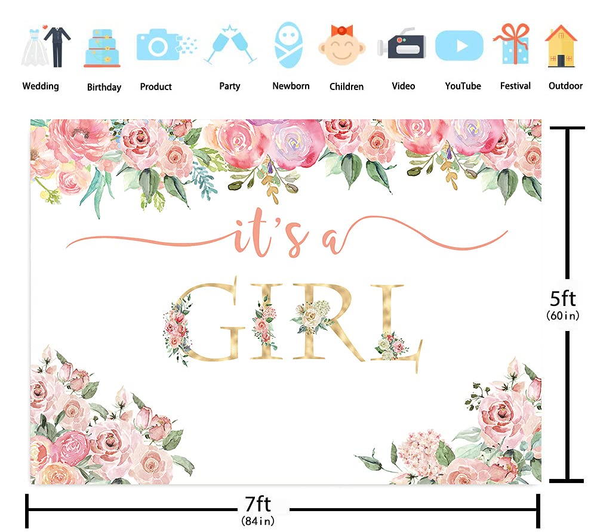Select the "Video" label
Screen dimensions: 597x532
coord(403,86)
